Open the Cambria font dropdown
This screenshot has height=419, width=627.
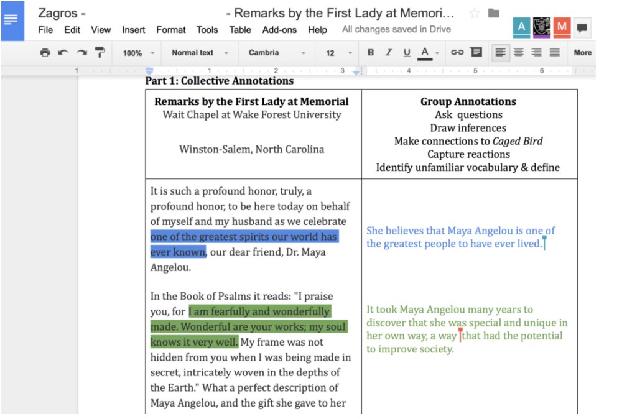coord(277,53)
